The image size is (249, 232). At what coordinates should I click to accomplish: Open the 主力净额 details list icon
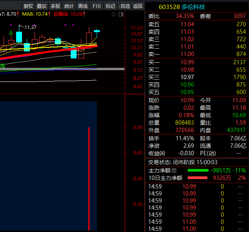click(x=174, y=171)
